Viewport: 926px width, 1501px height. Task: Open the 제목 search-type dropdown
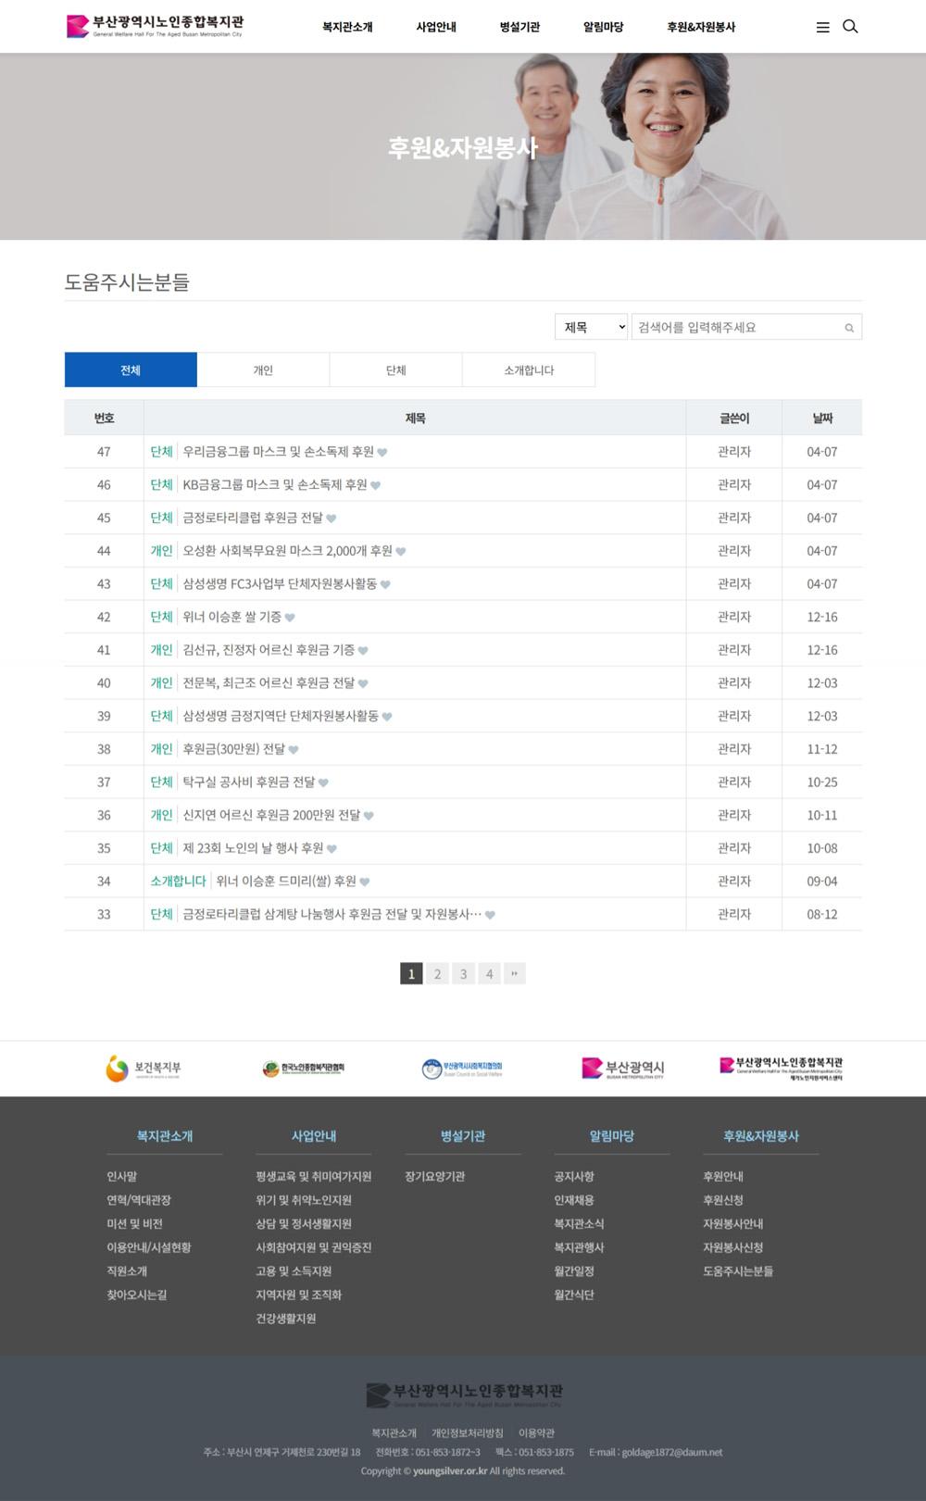pyautogui.click(x=591, y=327)
